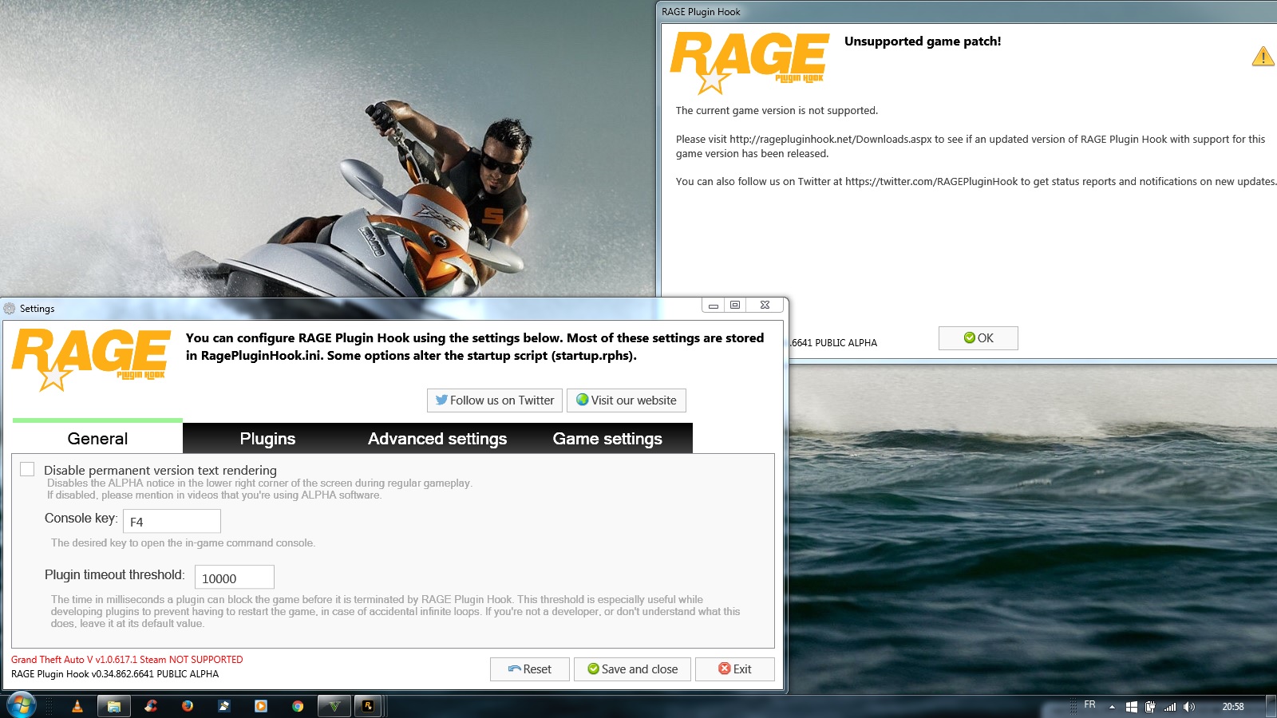Image resolution: width=1277 pixels, height=718 pixels.
Task: Open the network signal tray icon
Action: 1170,707
